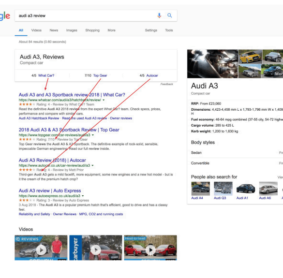Switch to the Shopping tab
The image size is (283, 278).
pyautogui.click(x=92, y=30)
